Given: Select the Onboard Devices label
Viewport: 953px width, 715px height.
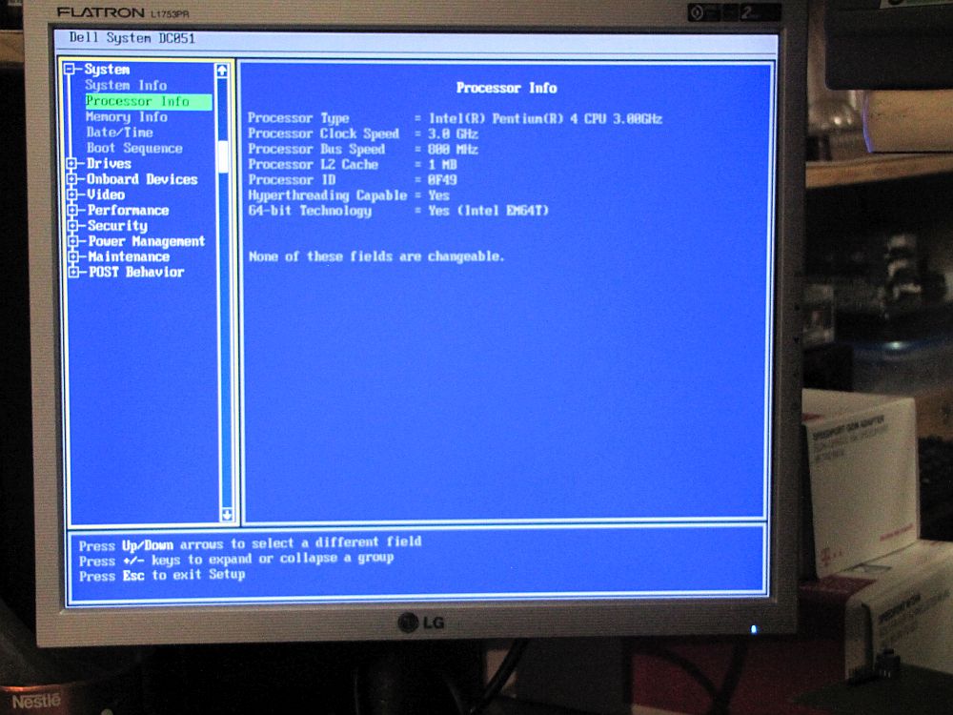Looking at the screenshot, I should (142, 179).
